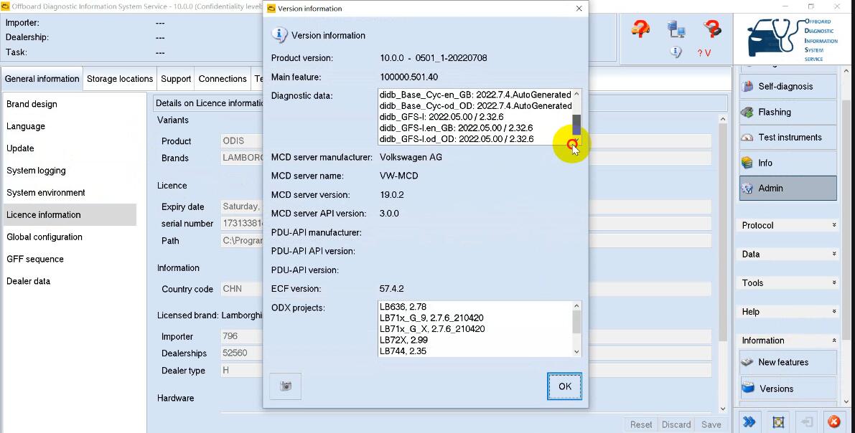Select didb_GFS-l.od_OD diagnostic data row
Image resolution: width=855 pixels, height=433 pixels.
click(x=457, y=139)
